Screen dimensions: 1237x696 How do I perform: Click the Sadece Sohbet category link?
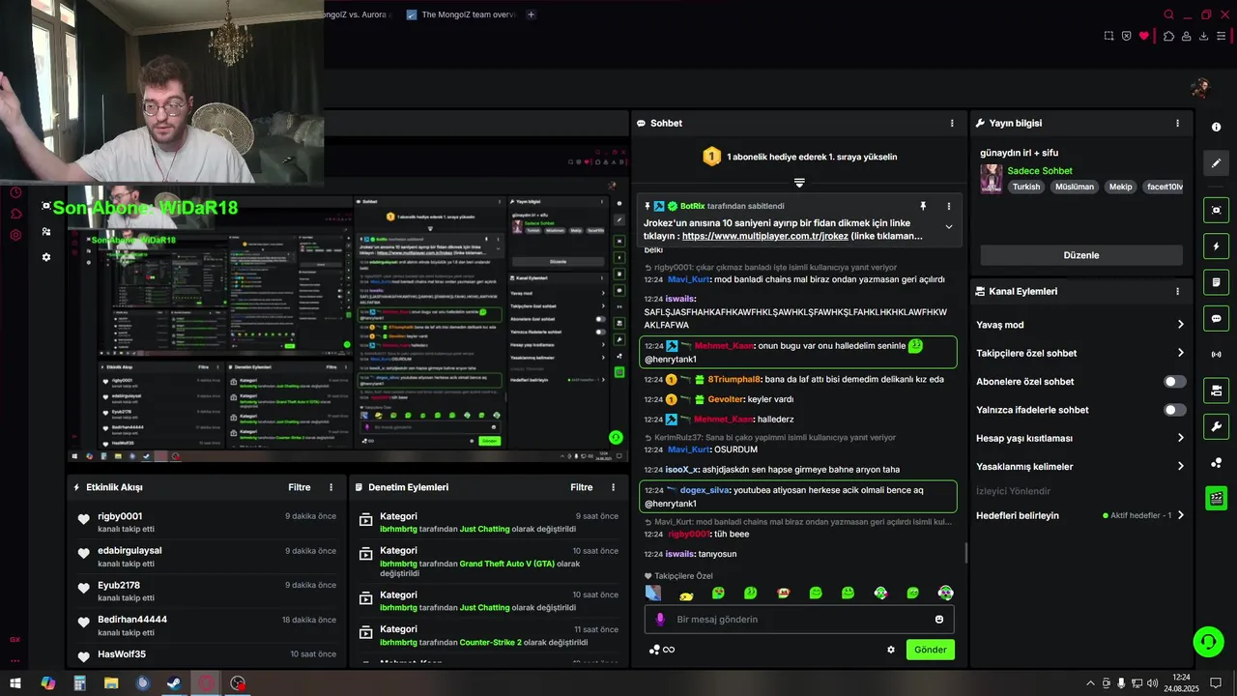pyautogui.click(x=1040, y=171)
